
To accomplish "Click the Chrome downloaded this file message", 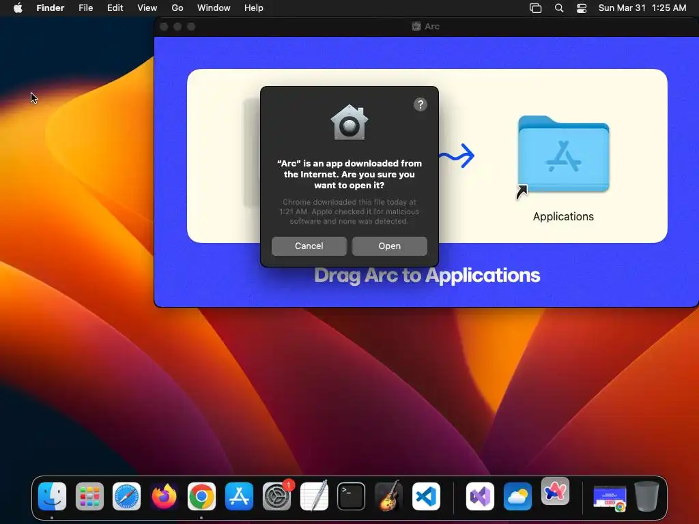I will pyautogui.click(x=349, y=212).
